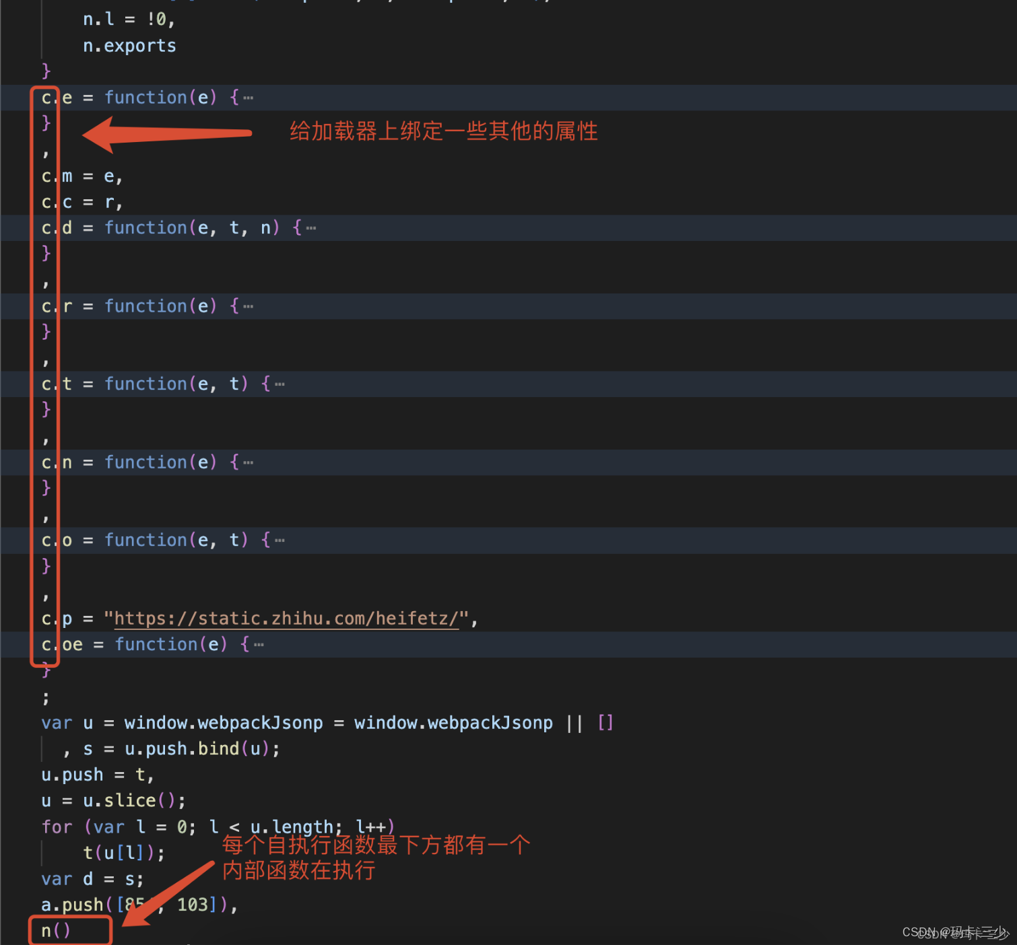Click the 'u = u.slice();' line
Screen dimensions: 1017x945
tap(113, 801)
